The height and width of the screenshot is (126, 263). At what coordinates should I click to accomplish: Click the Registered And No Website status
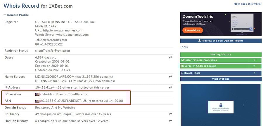pos(55,108)
